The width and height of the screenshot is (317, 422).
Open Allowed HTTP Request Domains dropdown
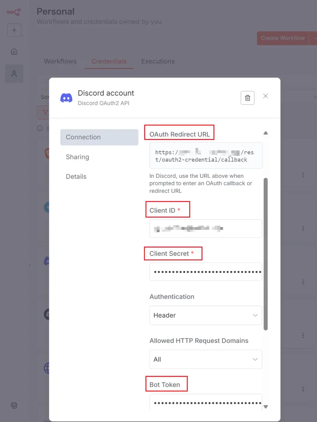click(206, 359)
